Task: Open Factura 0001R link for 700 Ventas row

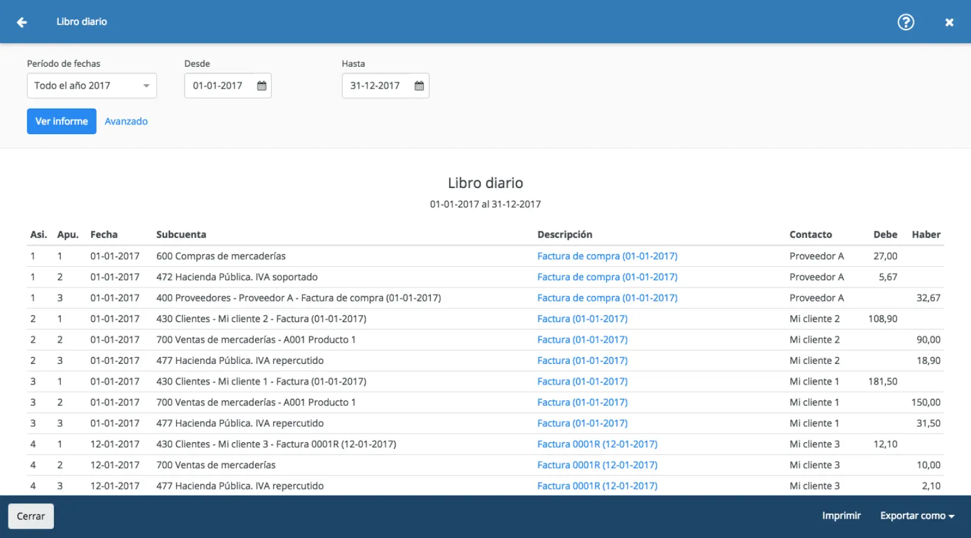Action: click(x=597, y=465)
